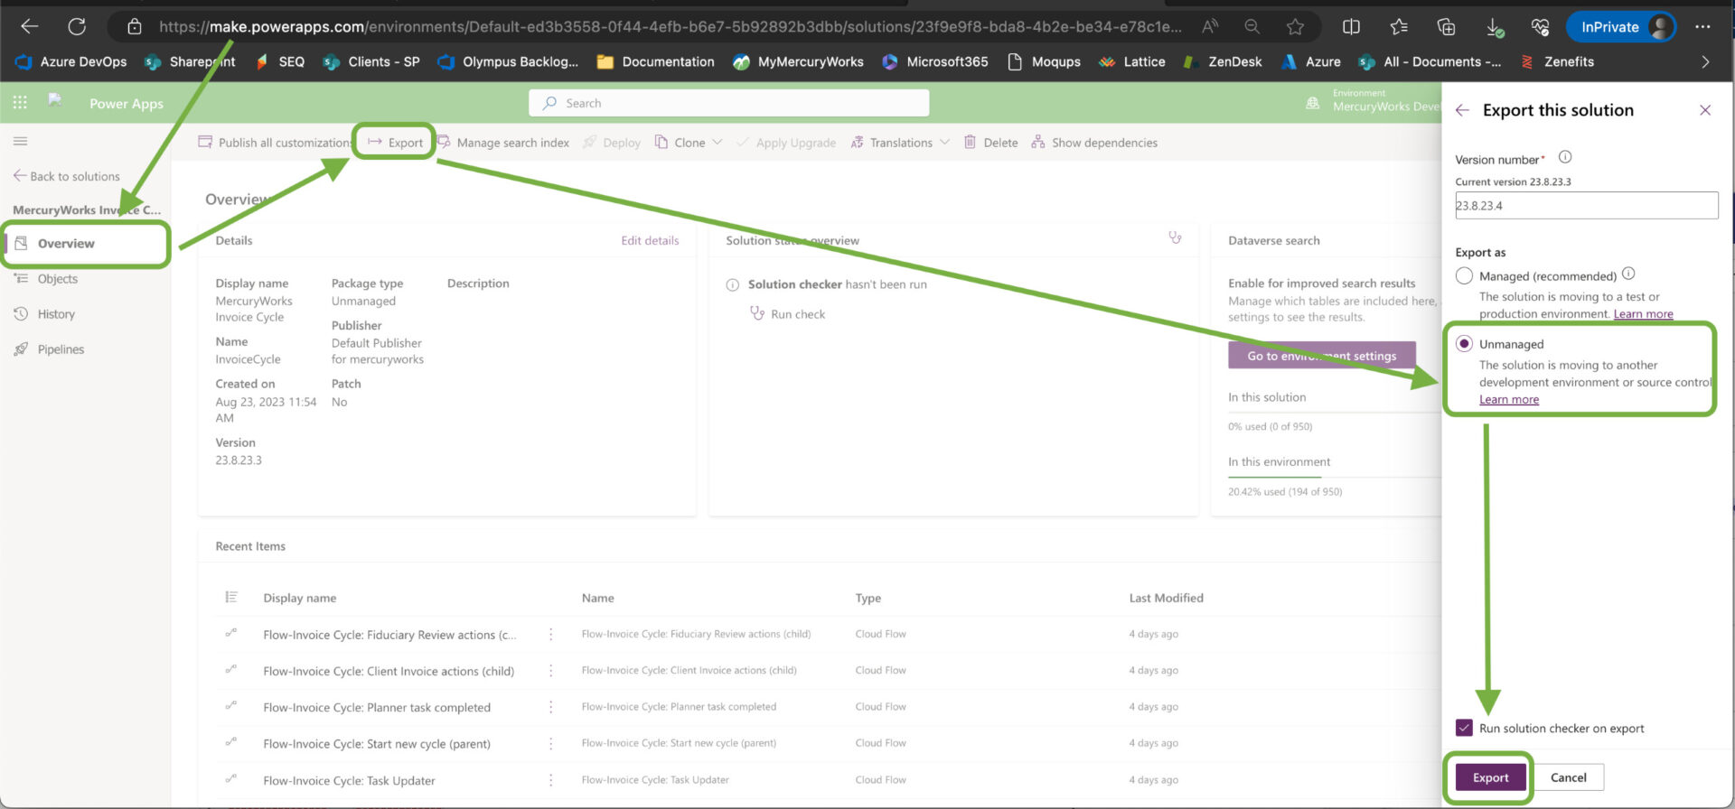Open the Objects navigation item
This screenshot has width=1735, height=809.
click(x=57, y=279)
